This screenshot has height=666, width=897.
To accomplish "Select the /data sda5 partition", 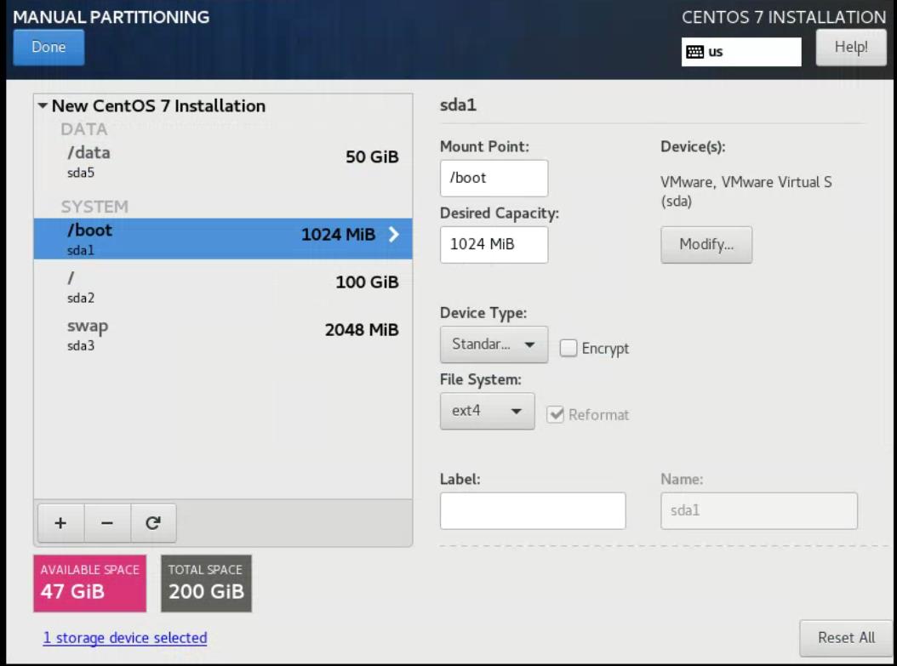I will [x=223, y=162].
